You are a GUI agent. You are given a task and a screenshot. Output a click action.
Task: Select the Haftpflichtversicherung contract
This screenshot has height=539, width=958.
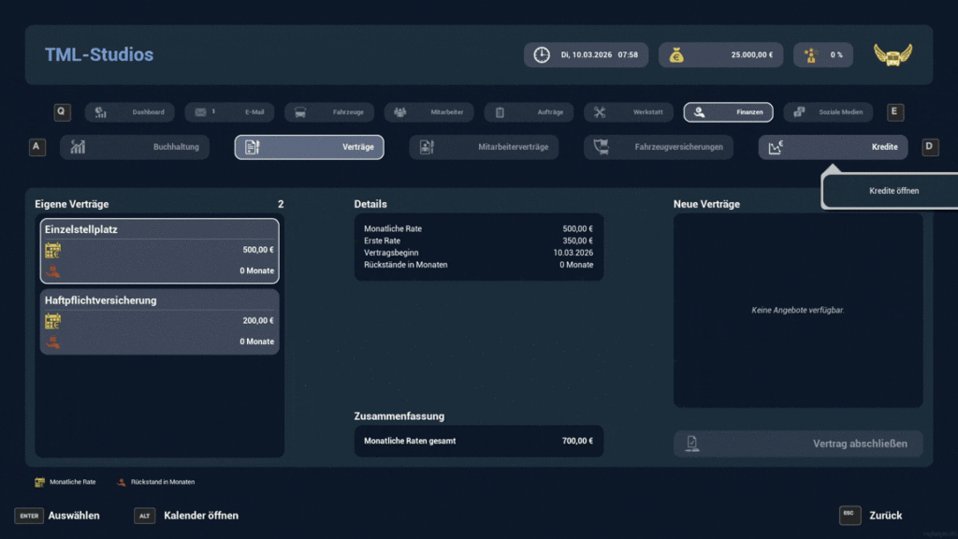pos(159,321)
